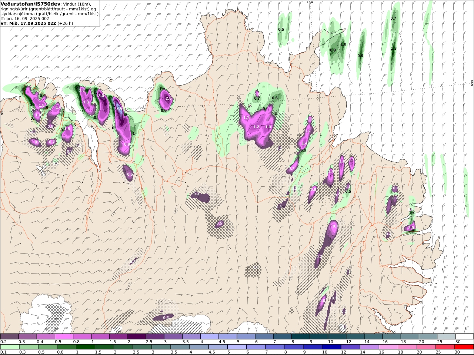Click the initial time line 'IT: þri. 16. 09. 2025 00Z'
This screenshot has height=355, width=474.
point(25,18)
